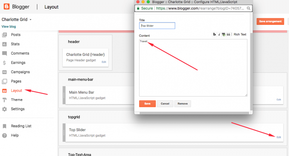Click the popup horizontal scrollbar
This screenshot has width=289, height=156.
pos(194,113)
